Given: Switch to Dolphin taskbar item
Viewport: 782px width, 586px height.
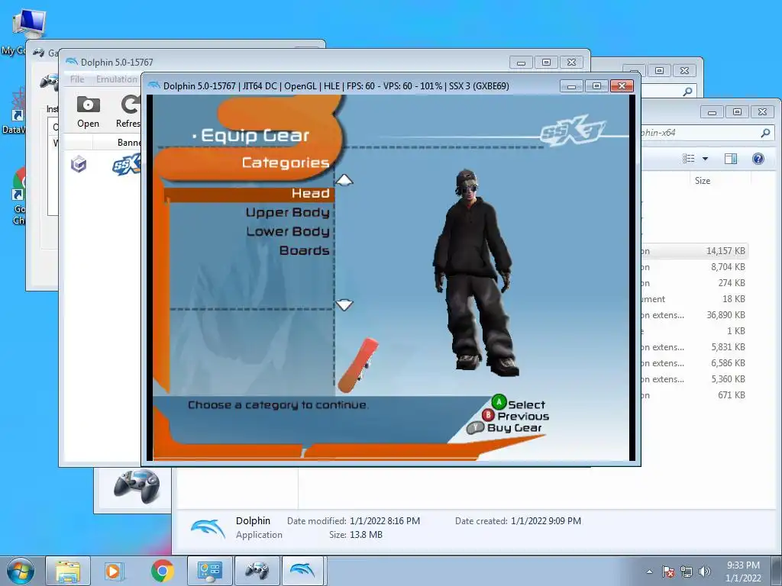Looking at the screenshot, I should click(303, 571).
